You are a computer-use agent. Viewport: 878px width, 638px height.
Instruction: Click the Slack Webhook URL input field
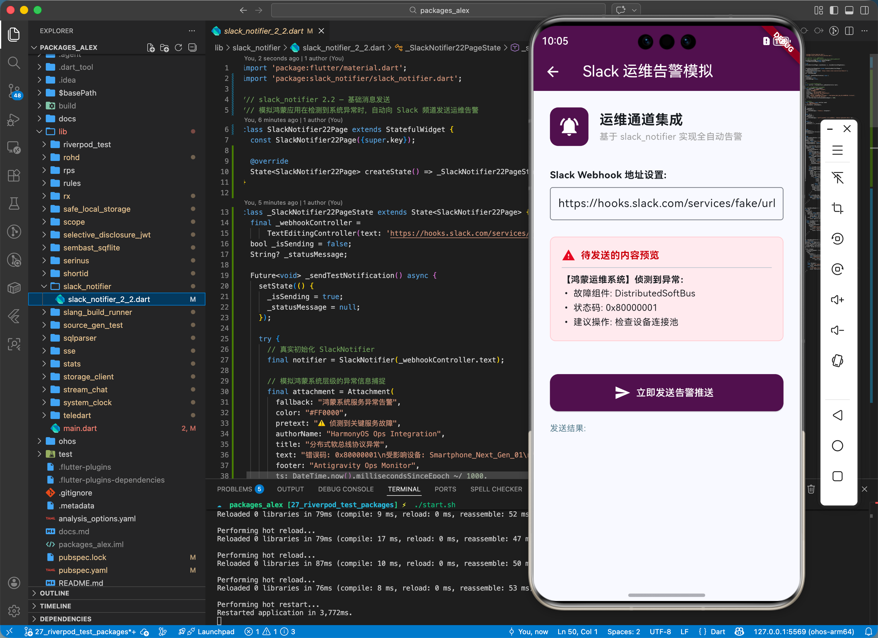[x=666, y=203]
